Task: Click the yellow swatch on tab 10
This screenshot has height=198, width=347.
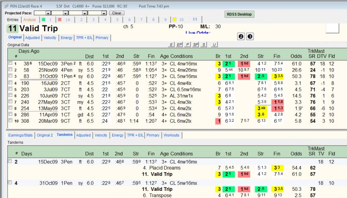Action: click(x=174, y=19)
